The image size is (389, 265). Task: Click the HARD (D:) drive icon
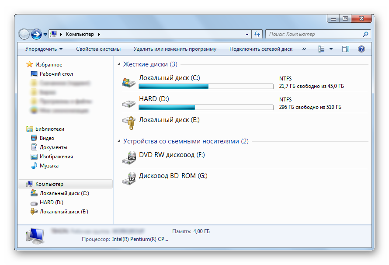pos(129,104)
